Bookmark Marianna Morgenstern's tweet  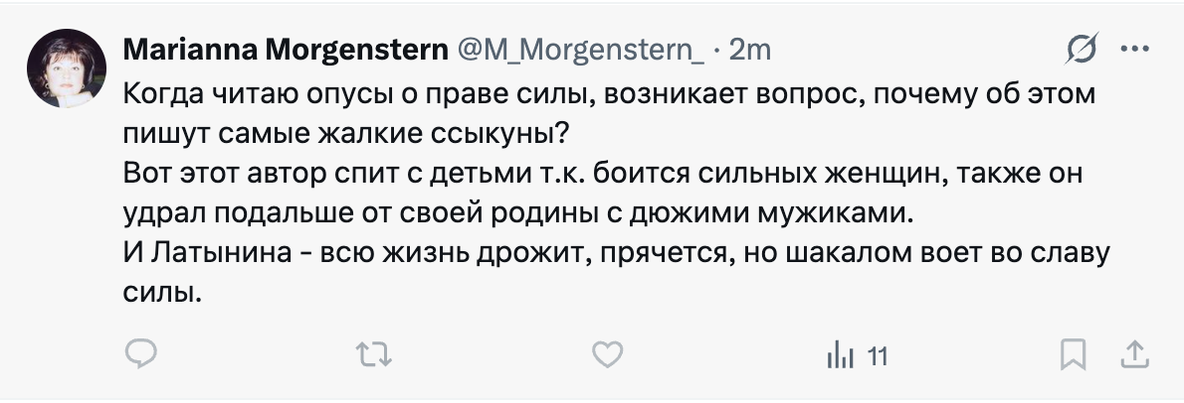coord(1073,354)
